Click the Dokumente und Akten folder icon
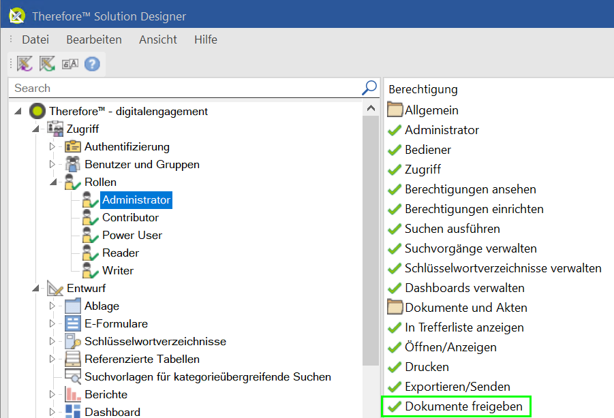The height and width of the screenshot is (418, 614). [395, 307]
